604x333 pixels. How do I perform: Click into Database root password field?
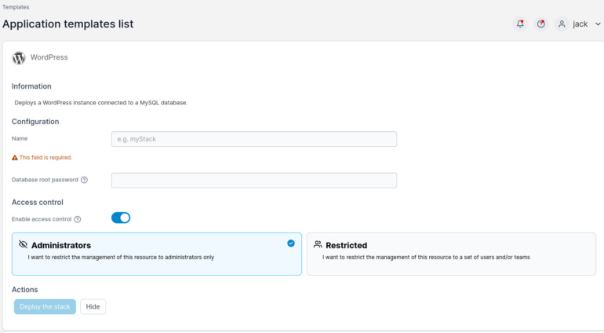click(x=254, y=181)
